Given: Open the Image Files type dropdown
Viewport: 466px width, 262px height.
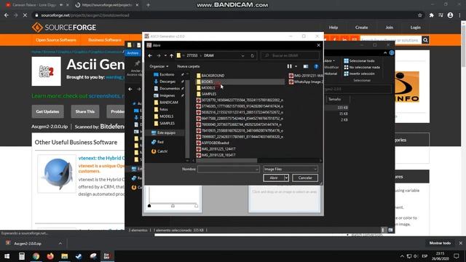Looking at the screenshot, I should [x=290, y=169].
